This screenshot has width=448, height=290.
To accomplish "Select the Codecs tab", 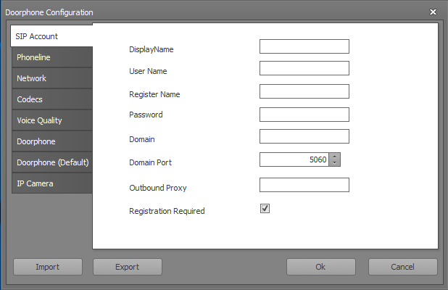I will (52, 99).
